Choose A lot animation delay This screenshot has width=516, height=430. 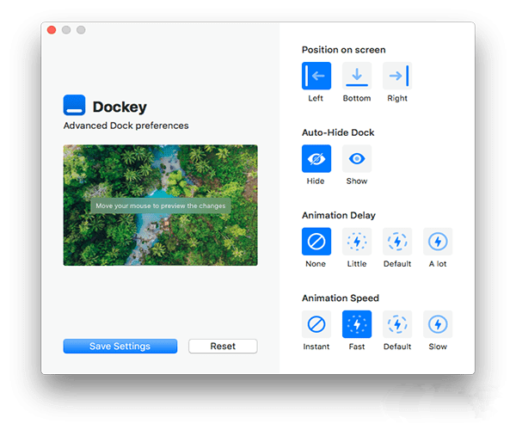(x=438, y=242)
